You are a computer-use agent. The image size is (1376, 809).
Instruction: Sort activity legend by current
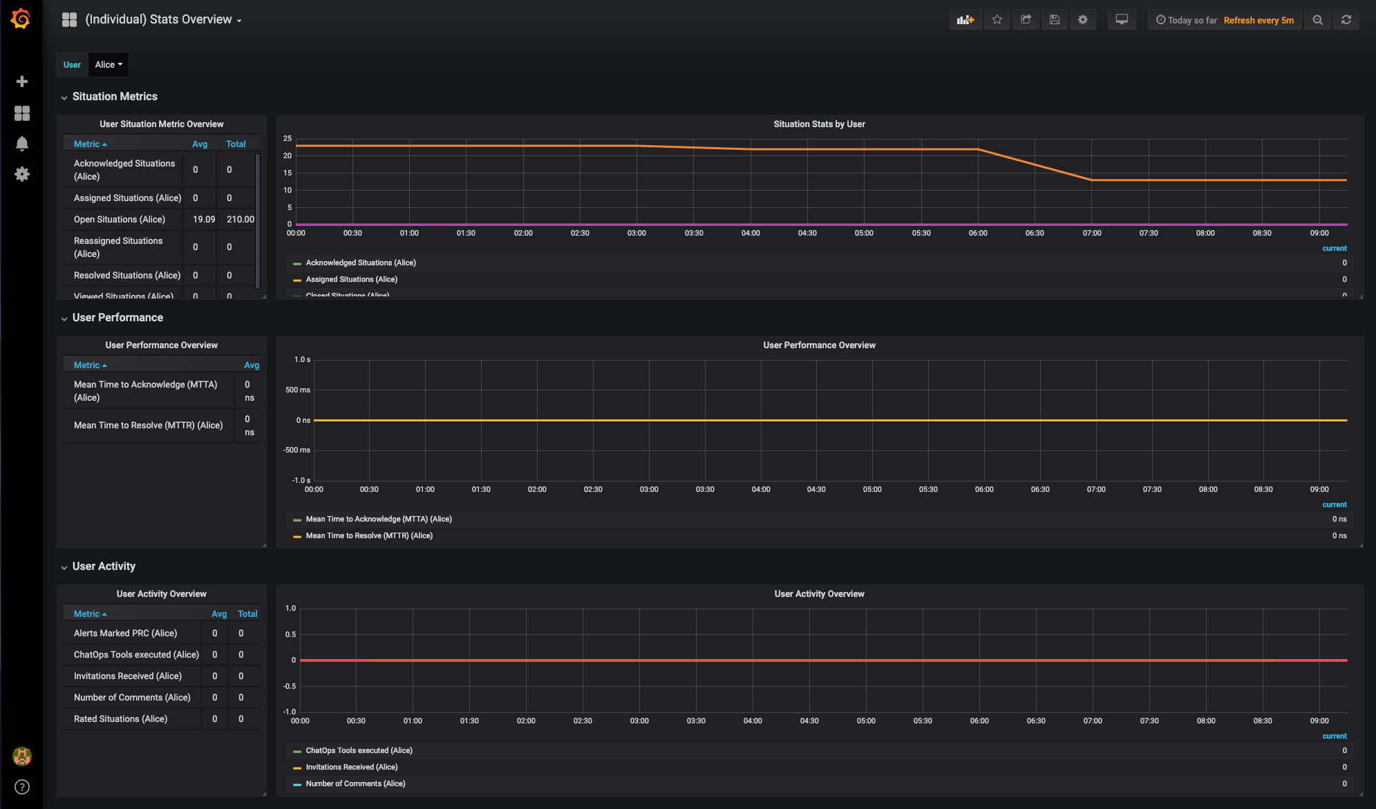point(1335,736)
